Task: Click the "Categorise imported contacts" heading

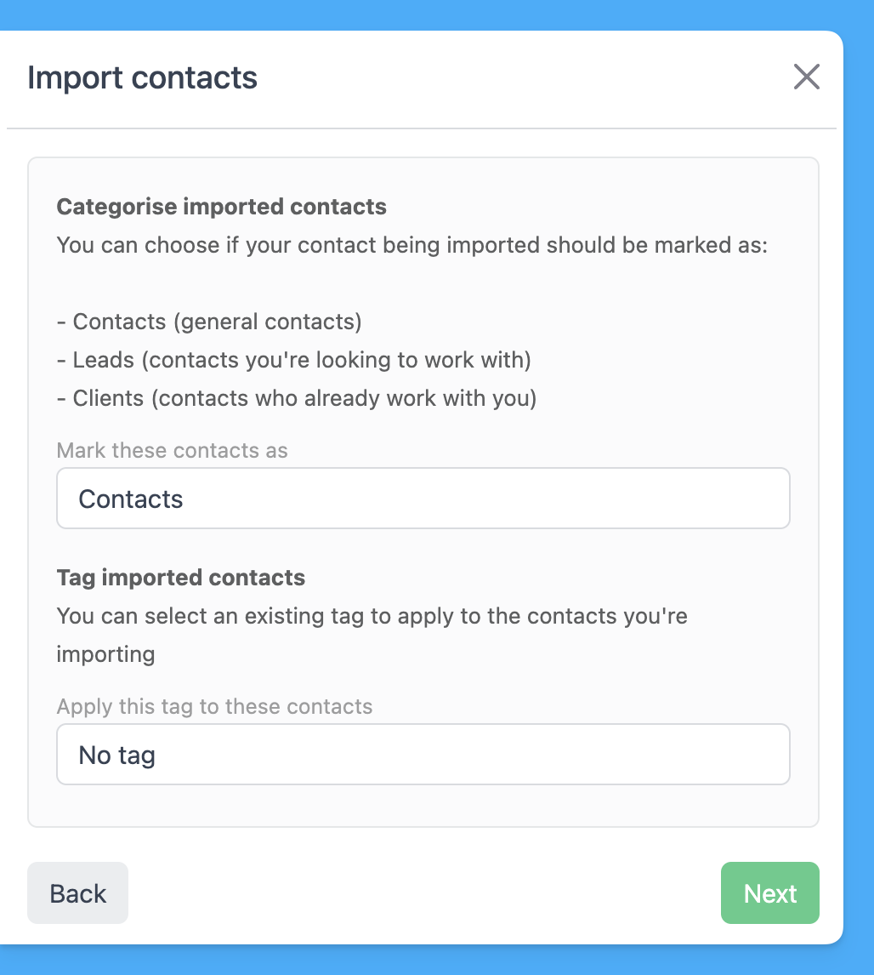Action: 221,207
